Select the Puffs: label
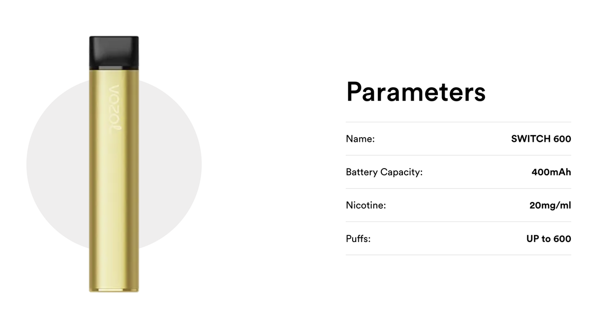Viewport: 616px width, 313px height. point(358,239)
